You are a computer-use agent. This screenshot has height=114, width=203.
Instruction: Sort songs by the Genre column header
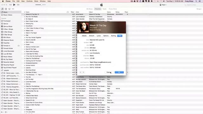(109, 12)
